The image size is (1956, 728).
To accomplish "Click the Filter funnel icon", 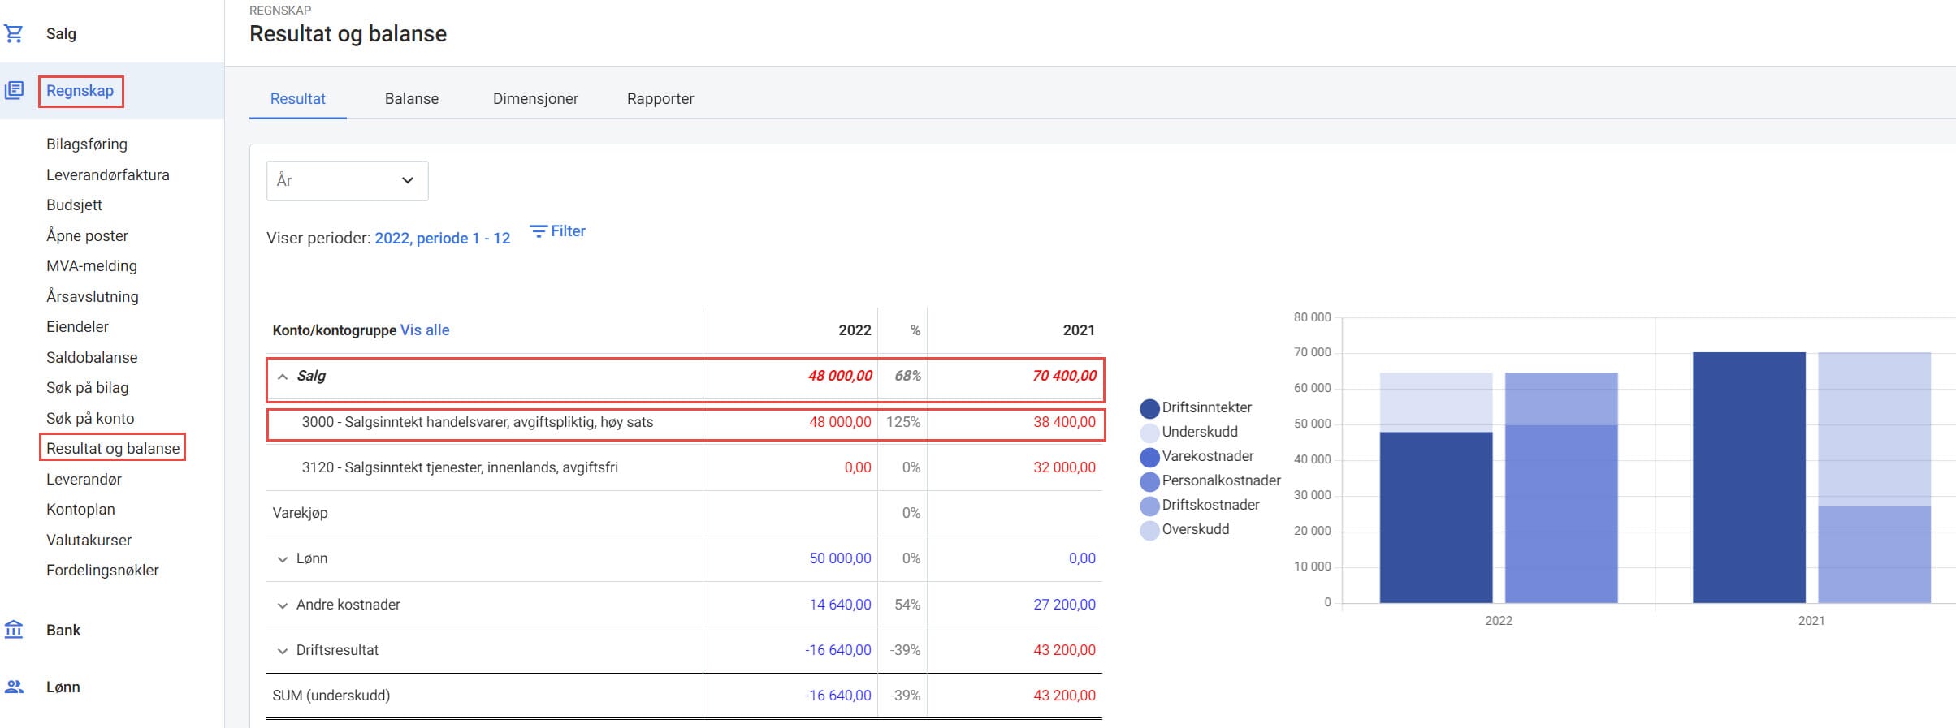I will tap(538, 231).
